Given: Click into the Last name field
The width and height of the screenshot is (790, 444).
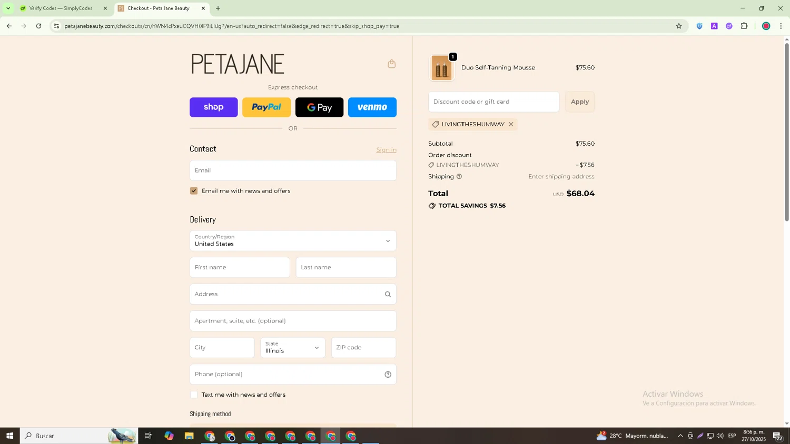Looking at the screenshot, I should [x=346, y=267].
